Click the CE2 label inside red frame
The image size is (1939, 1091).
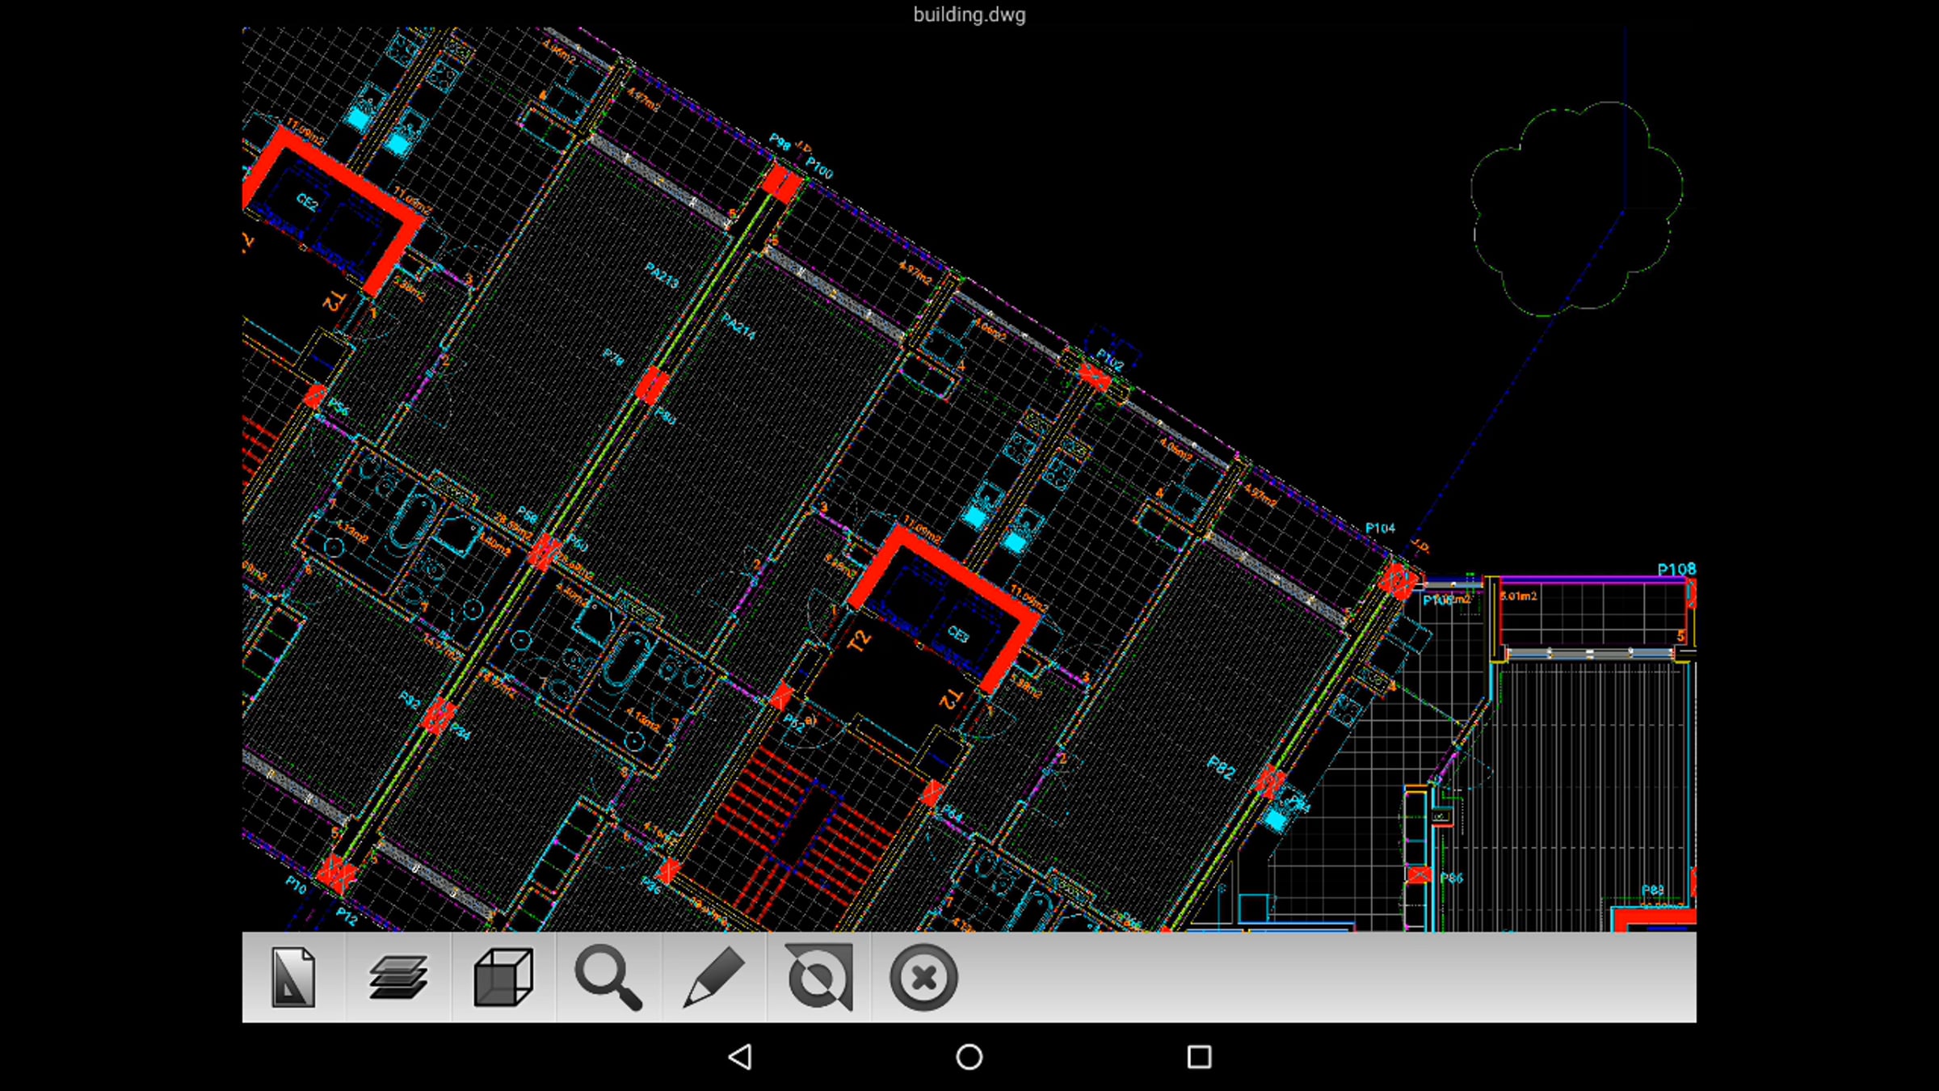pos(307,201)
